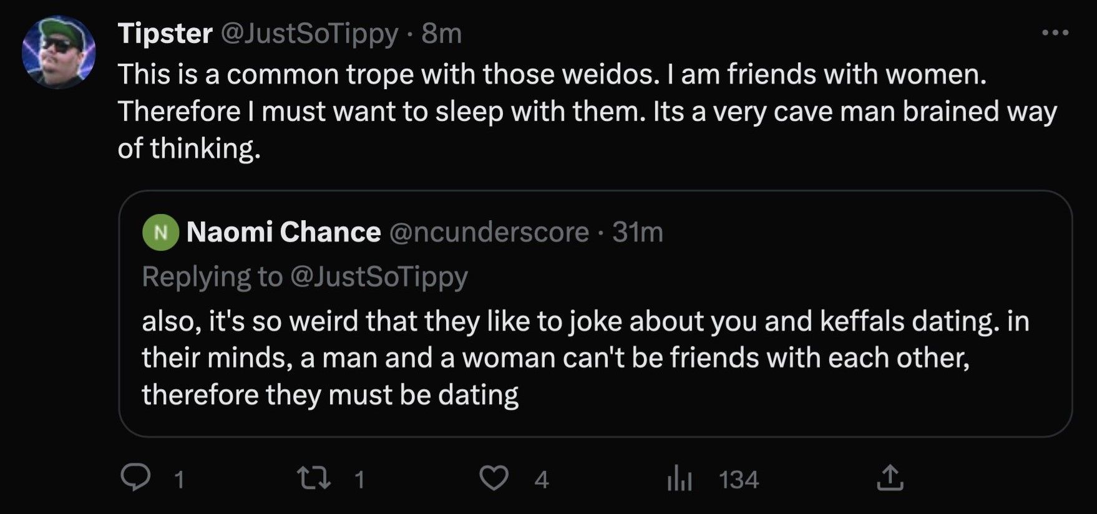
Task: Retweet this post via the retweet icon
Action: (x=314, y=478)
